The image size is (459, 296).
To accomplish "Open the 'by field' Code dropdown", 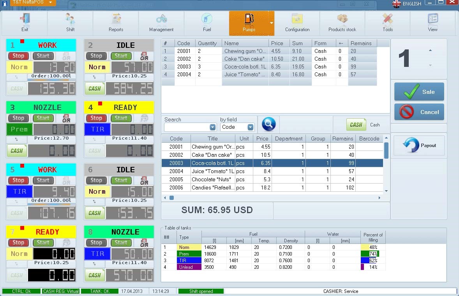I will [x=250, y=127].
